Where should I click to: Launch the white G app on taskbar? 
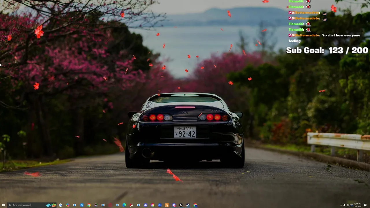(60, 205)
